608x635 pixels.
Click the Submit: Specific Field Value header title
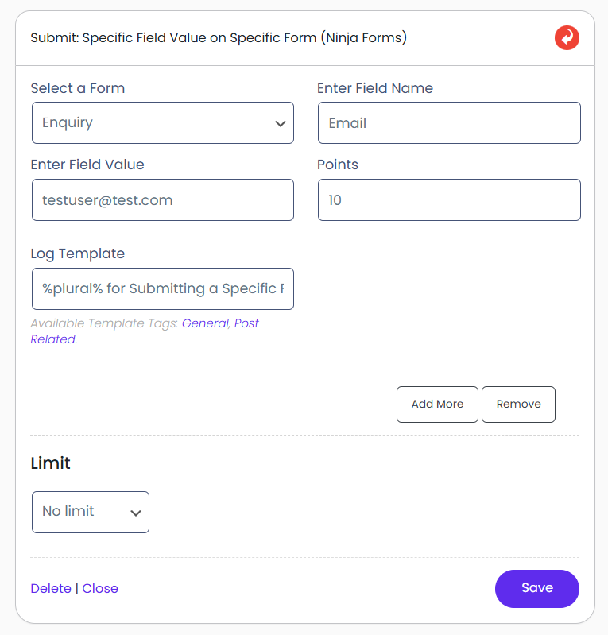(219, 37)
